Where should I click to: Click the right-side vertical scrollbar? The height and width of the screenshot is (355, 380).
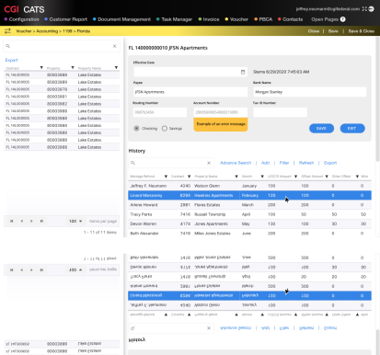[x=377, y=99]
